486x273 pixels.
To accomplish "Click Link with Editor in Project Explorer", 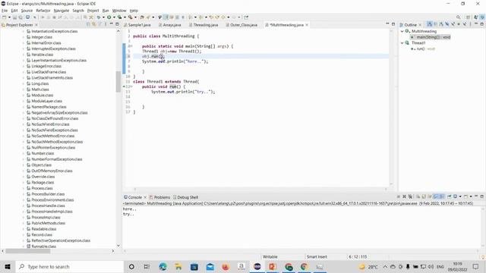I will coord(94,24).
